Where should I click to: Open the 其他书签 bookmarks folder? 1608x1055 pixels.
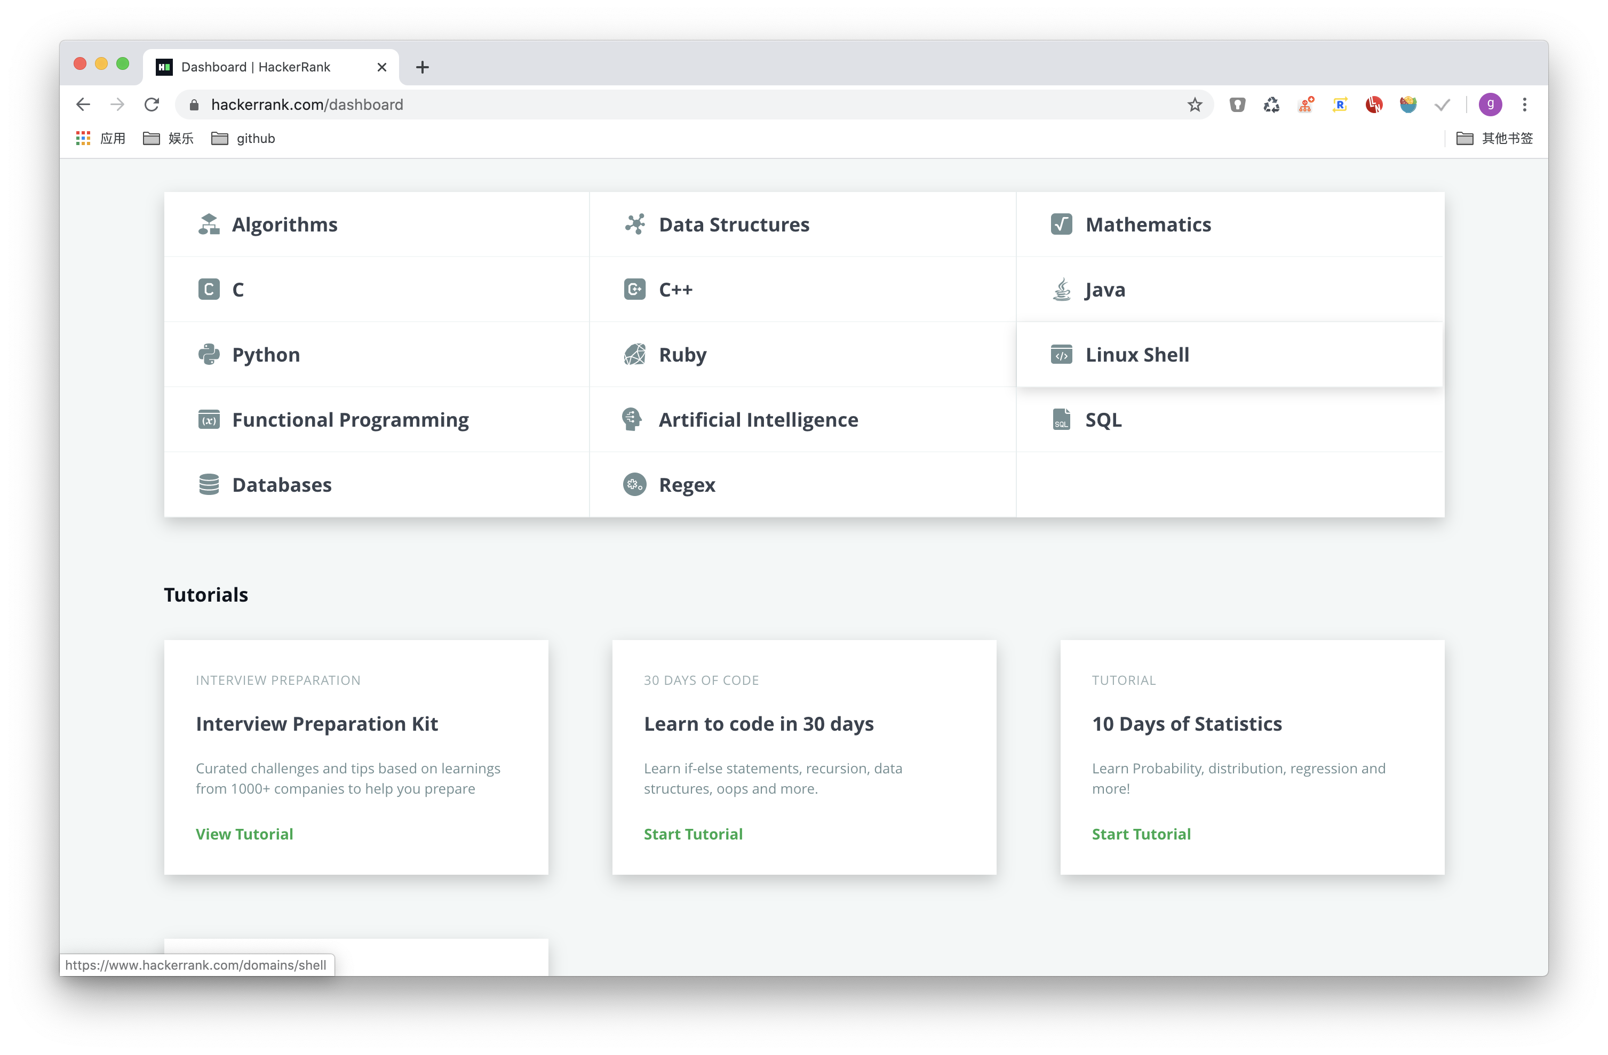pos(1494,139)
